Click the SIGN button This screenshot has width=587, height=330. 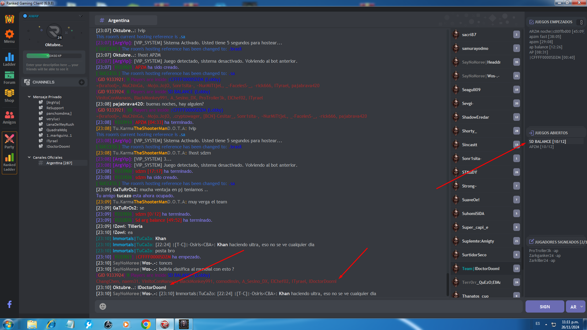[x=544, y=306]
